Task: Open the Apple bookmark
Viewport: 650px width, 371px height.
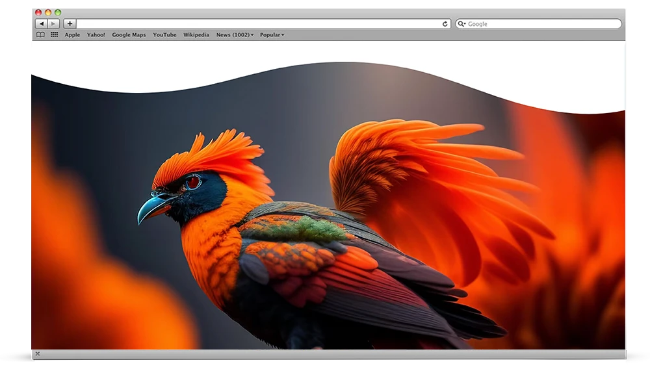Action: 72,35
